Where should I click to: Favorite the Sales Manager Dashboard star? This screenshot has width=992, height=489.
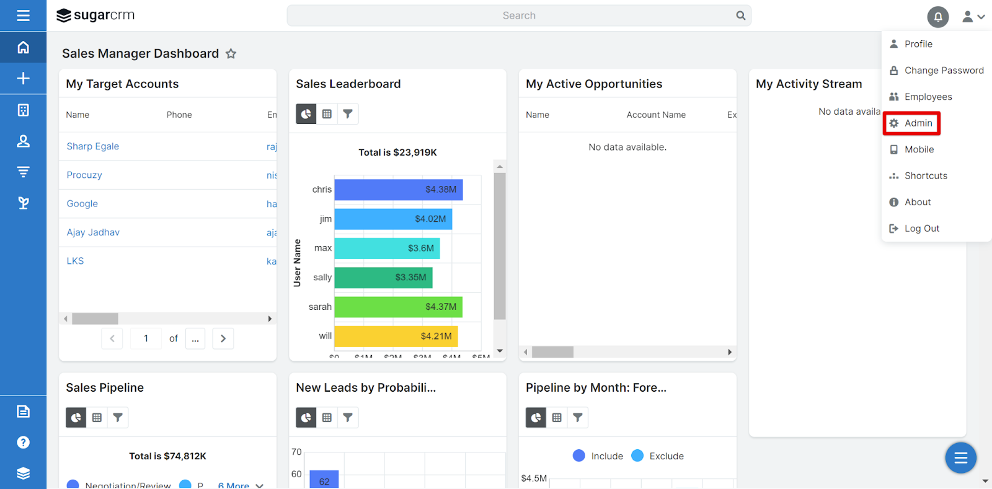point(231,53)
